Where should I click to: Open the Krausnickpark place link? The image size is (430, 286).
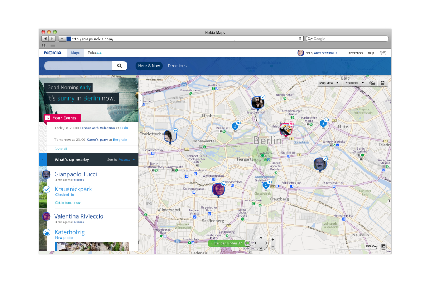coord(73,189)
